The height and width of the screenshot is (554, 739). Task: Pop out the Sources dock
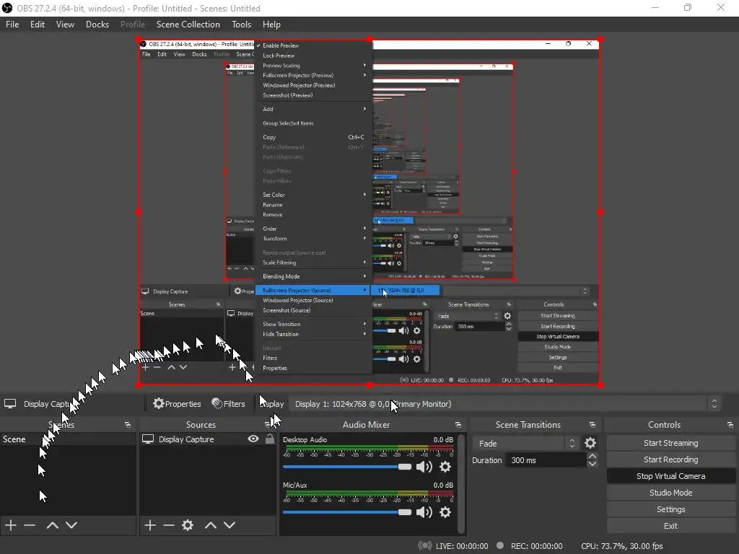[268, 424]
